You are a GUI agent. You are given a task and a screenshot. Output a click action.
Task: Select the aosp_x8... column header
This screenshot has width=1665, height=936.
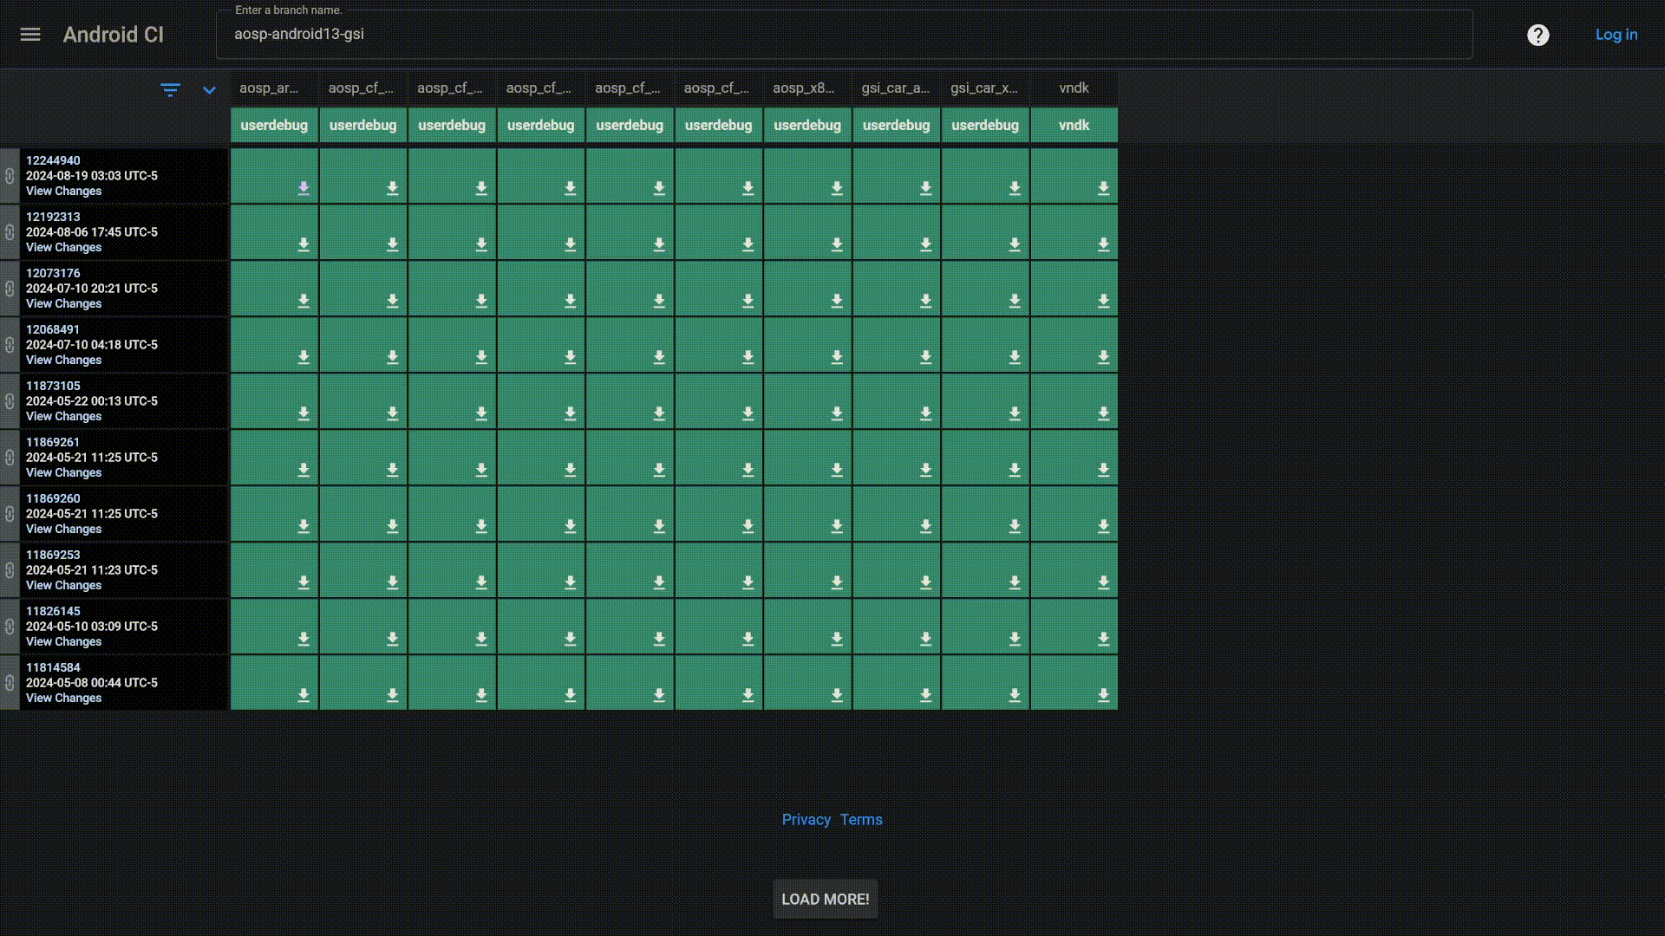803,88
